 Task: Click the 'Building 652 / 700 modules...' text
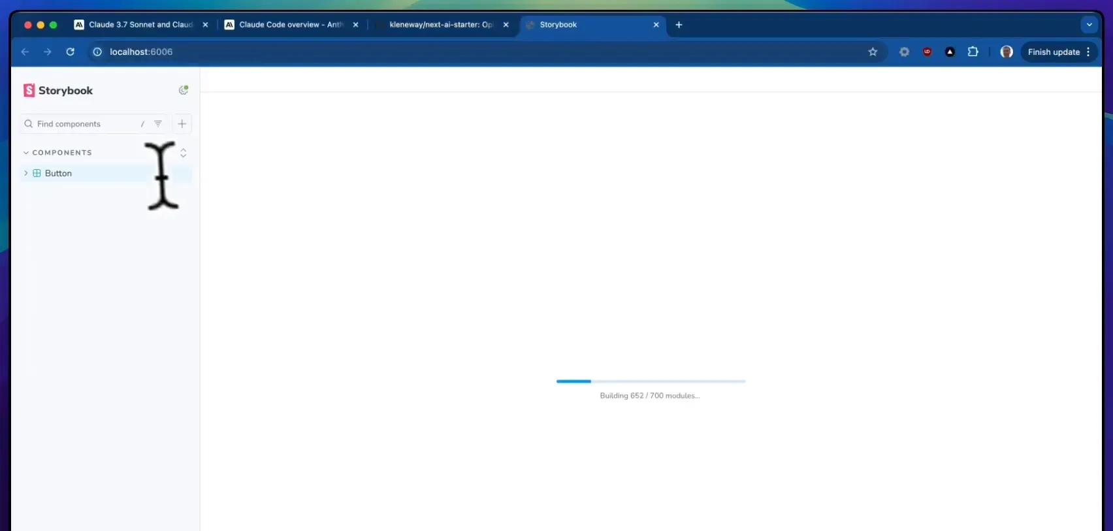[650, 396]
